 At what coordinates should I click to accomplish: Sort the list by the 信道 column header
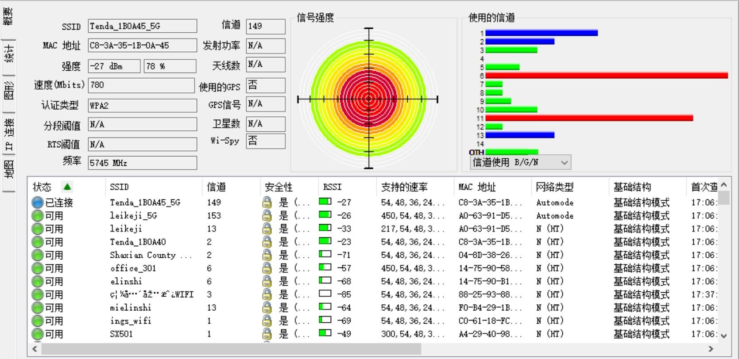pos(232,187)
